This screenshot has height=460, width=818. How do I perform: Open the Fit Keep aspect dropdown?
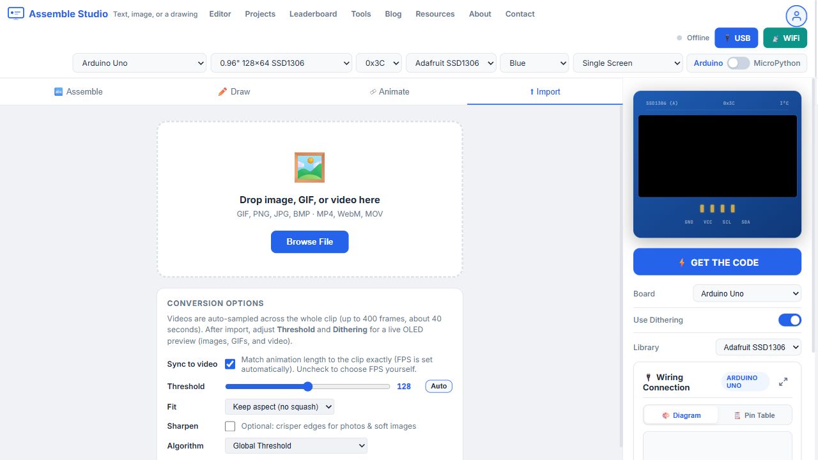(279, 407)
